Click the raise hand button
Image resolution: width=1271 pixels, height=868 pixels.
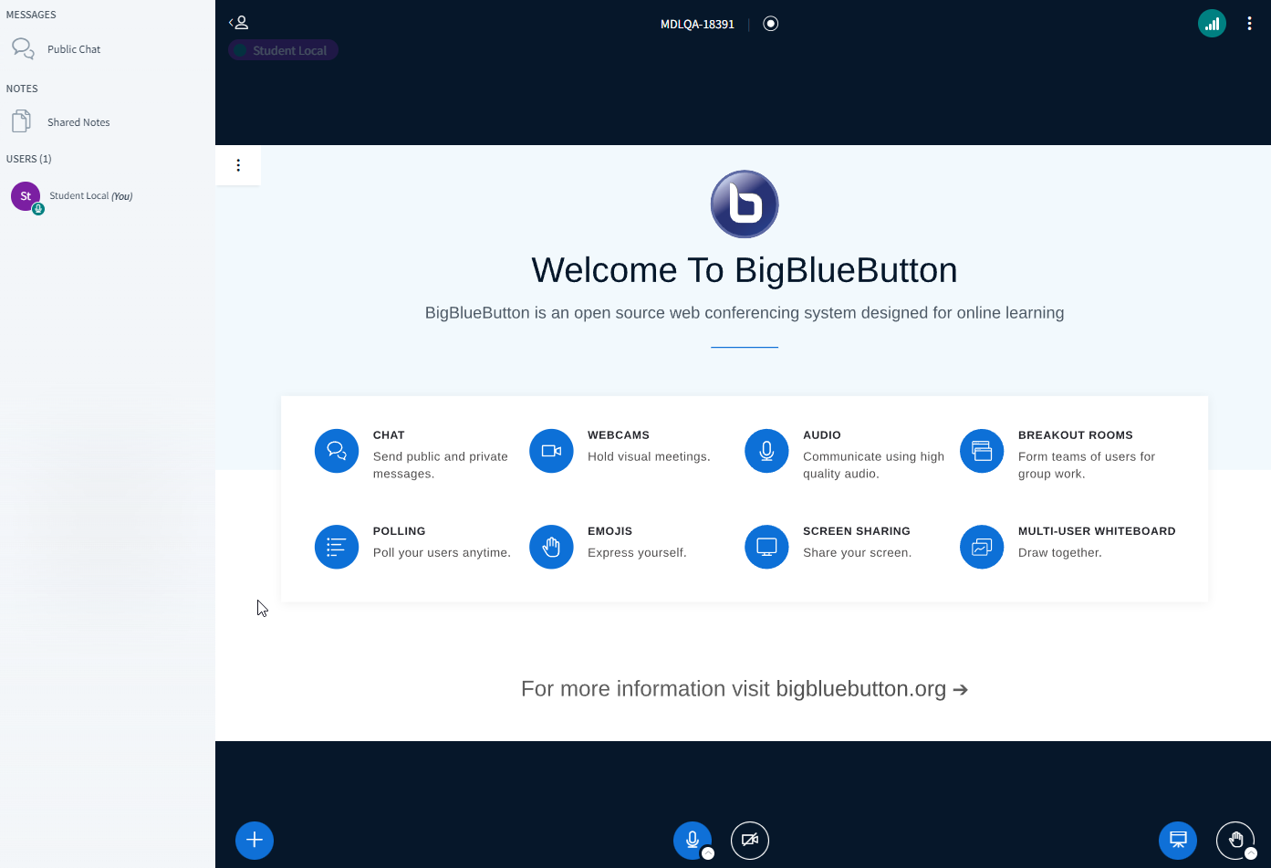tap(1235, 840)
